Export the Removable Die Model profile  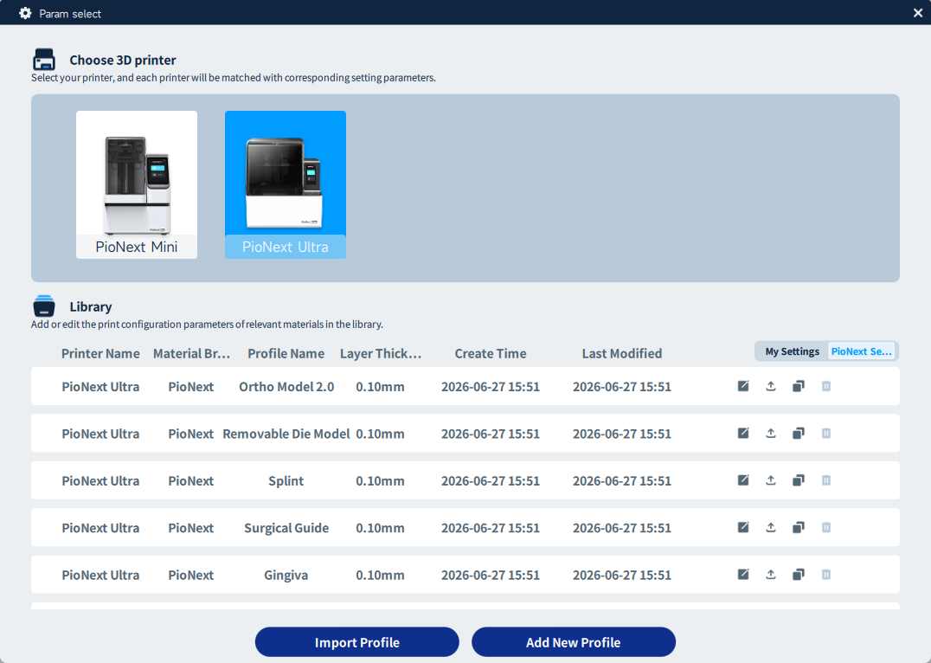point(771,433)
